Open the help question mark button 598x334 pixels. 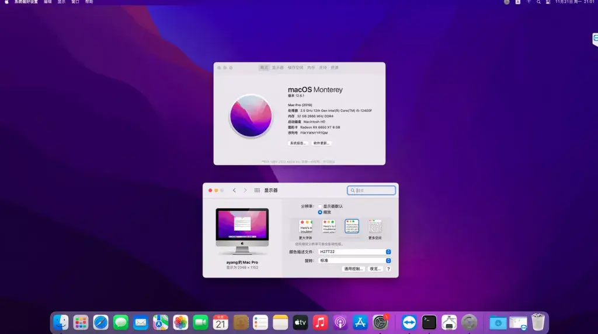pyautogui.click(x=388, y=269)
